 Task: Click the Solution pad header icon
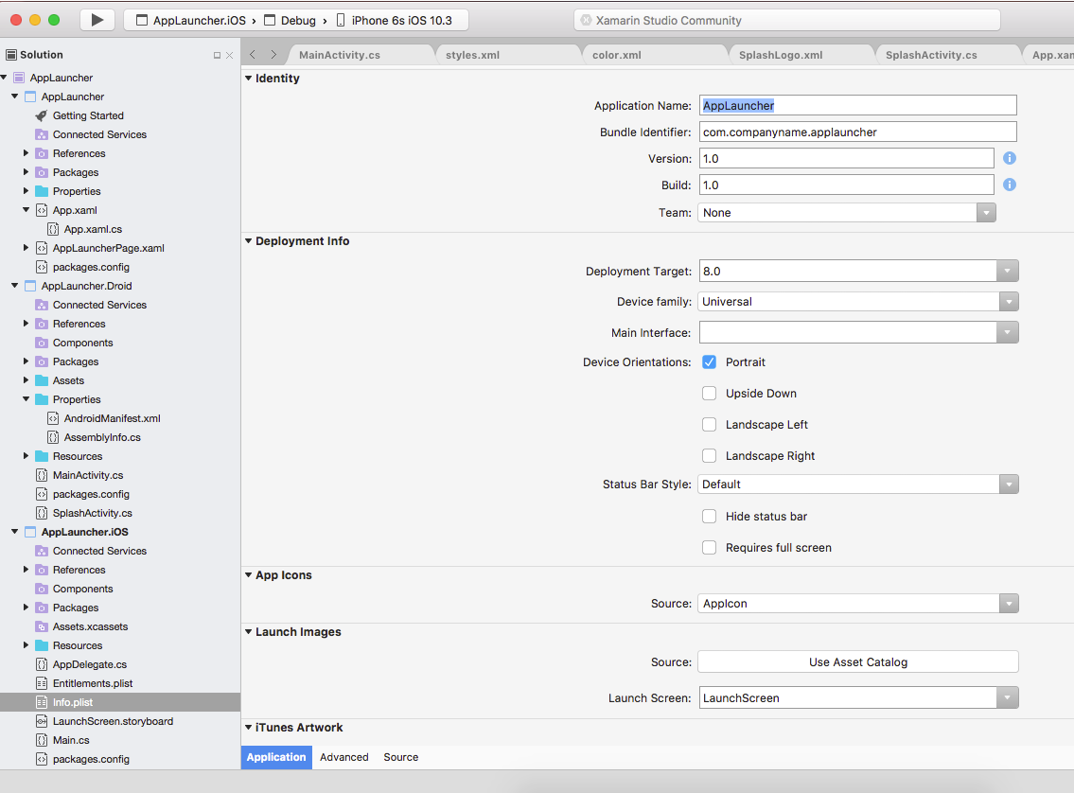(11, 55)
